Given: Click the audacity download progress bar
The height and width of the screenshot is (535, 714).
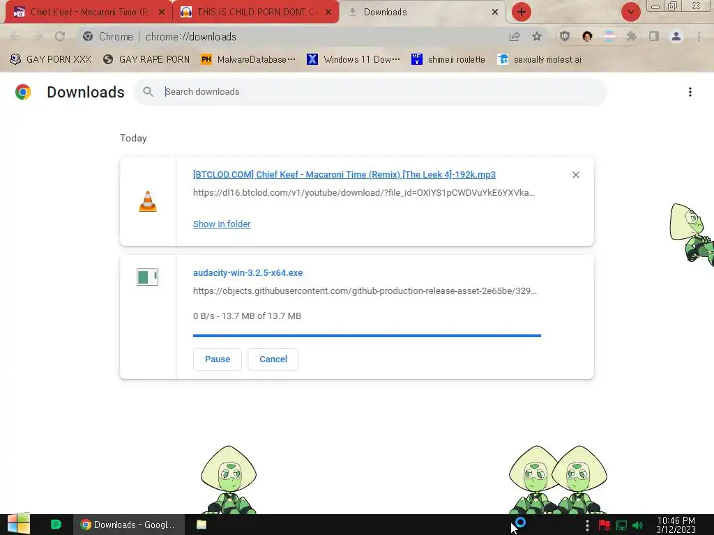Looking at the screenshot, I should coord(367,336).
